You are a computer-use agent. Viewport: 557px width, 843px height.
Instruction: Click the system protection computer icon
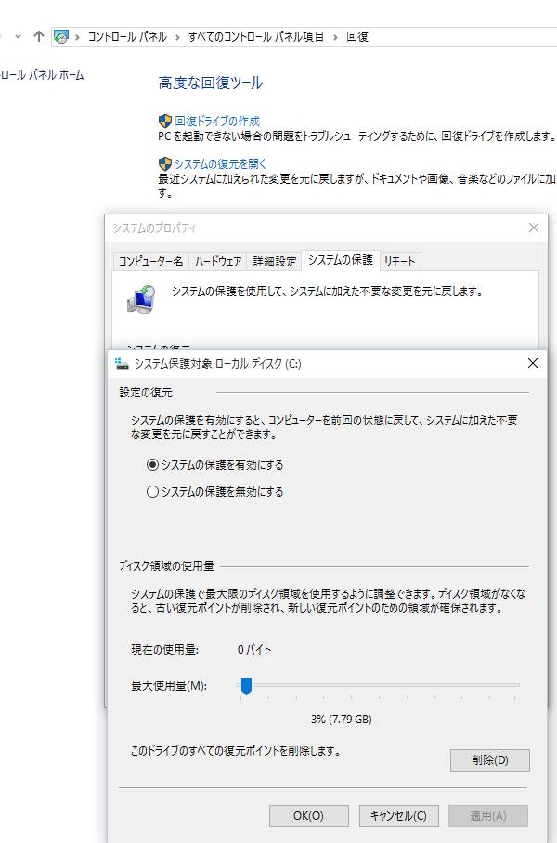coord(140,297)
